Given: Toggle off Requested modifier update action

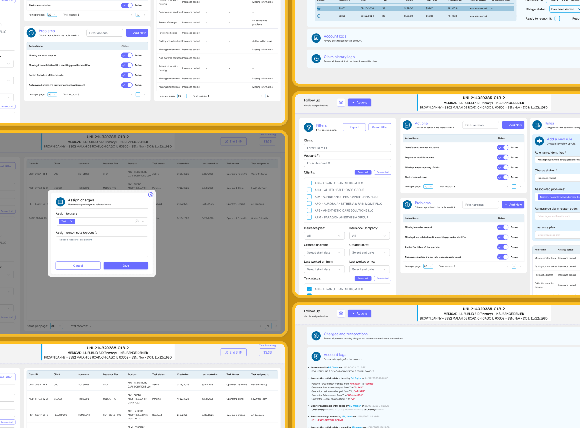Looking at the screenshot, I should point(503,157).
